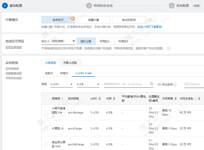The width and height of the screenshot is (204, 150).
Task: Choose 抢占式实例 billing mode
Action: click(x=129, y=20)
